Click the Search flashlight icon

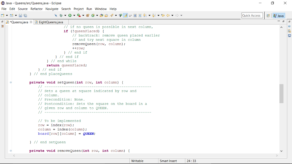click(x=111, y=15)
